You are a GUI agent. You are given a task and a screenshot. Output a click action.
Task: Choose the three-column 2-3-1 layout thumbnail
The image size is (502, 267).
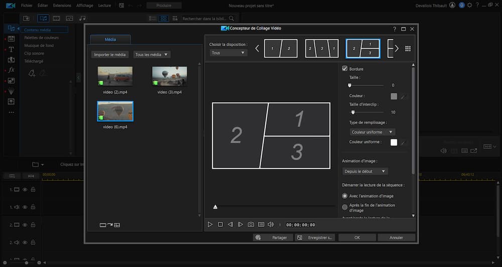coord(322,49)
